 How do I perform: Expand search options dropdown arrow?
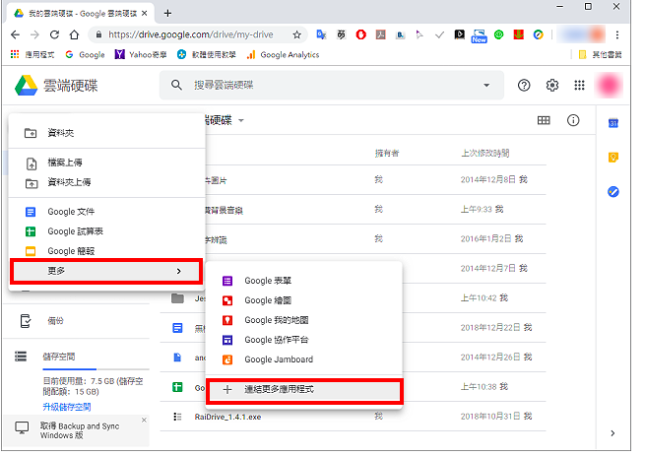click(x=486, y=85)
